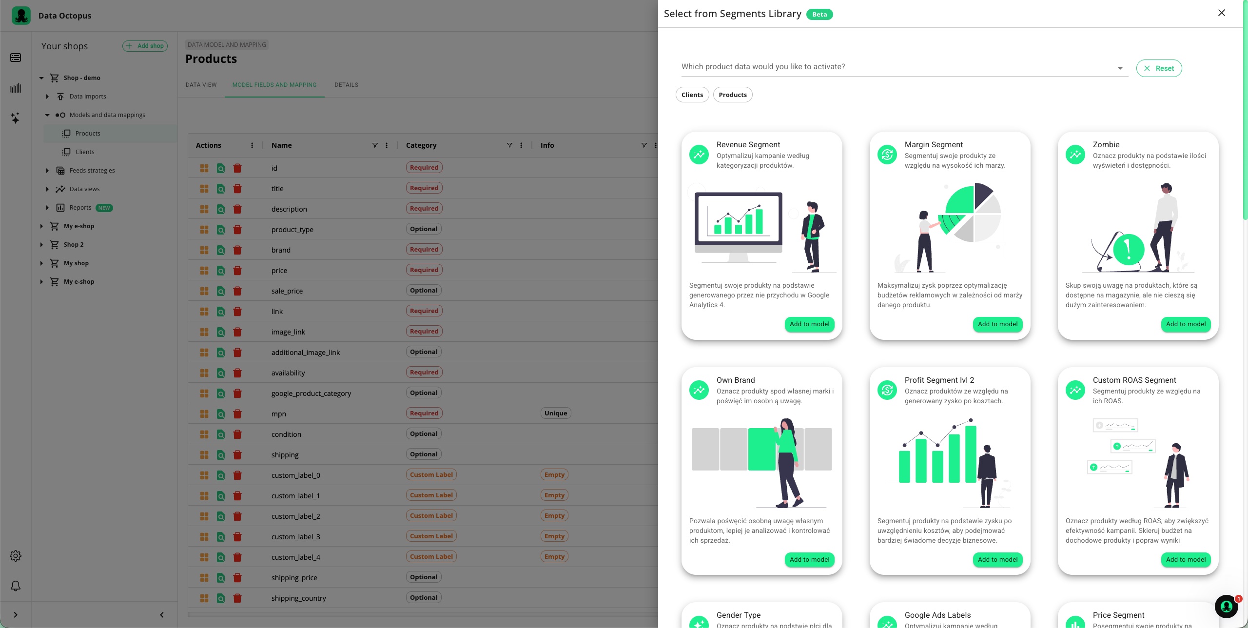Click the delete trash icon for brand row
Screen dimensions: 1248x628
pos(237,250)
